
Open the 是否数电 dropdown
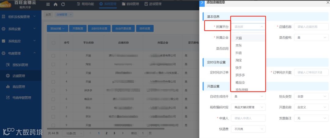point(311,37)
